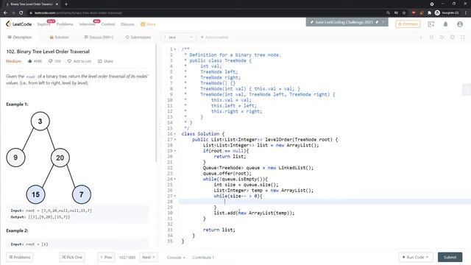Click the heart Add to List icon
471x265 pixels.
[x=69, y=61]
